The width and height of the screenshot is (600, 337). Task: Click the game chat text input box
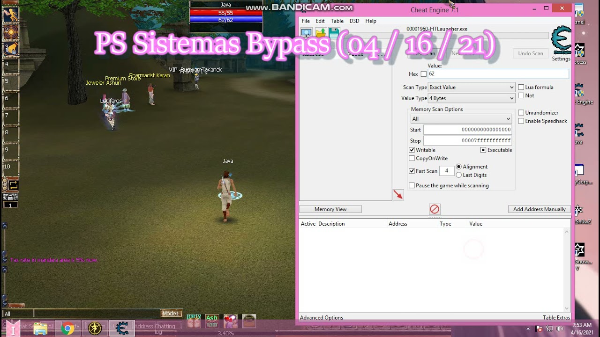pos(97,314)
